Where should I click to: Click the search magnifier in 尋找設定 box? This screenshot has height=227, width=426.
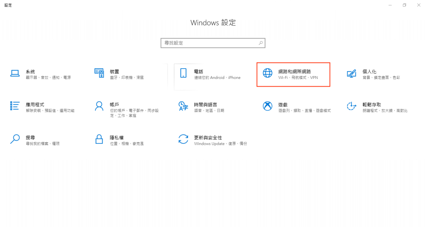pyautogui.click(x=260, y=43)
